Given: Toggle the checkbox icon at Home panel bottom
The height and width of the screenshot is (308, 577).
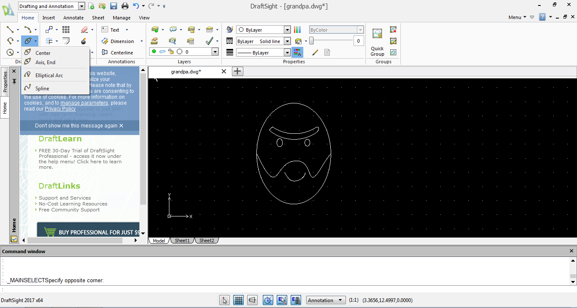Looking at the screenshot, I should [14, 239].
